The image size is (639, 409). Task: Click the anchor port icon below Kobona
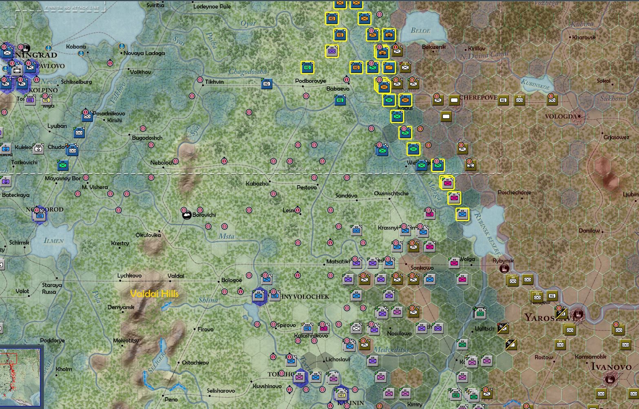(x=81, y=53)
